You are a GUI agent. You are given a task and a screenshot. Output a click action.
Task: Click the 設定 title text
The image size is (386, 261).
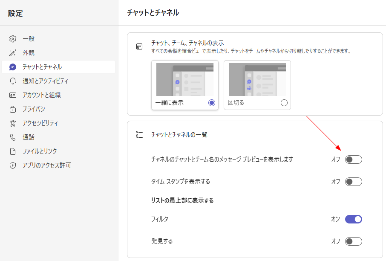[x=15, y=13]
